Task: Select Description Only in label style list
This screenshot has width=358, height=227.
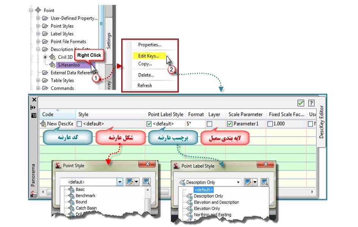Action: click(208, 196)
